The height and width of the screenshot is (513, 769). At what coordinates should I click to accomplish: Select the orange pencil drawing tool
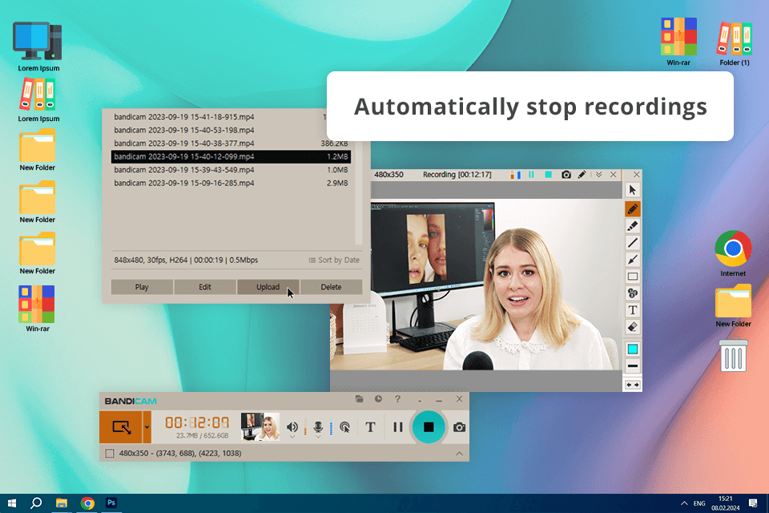632,209
